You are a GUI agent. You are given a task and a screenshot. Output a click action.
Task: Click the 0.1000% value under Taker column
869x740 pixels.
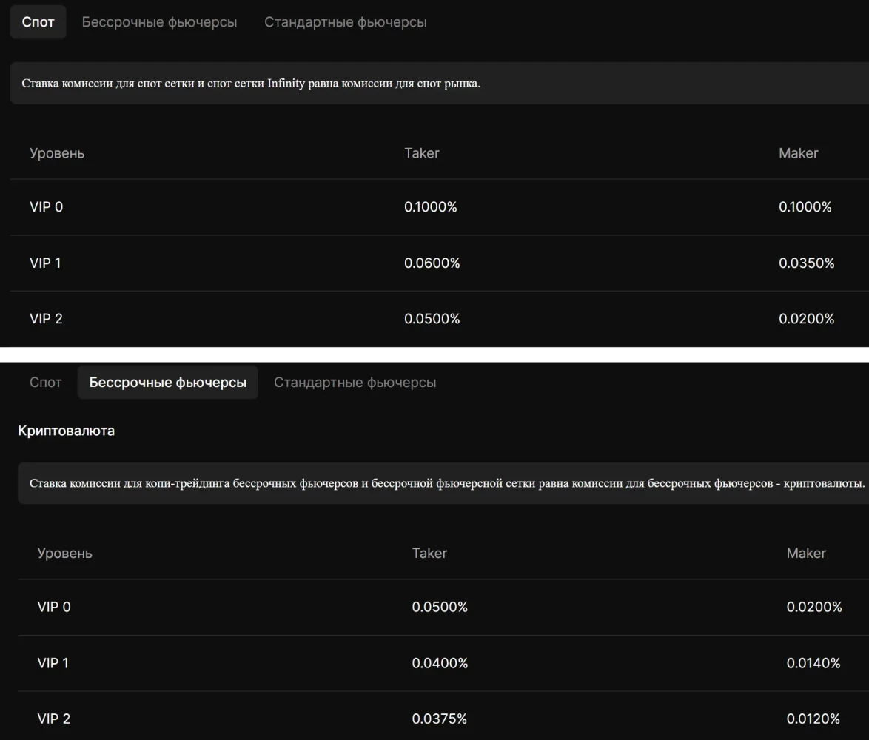[x=430, y=207]
